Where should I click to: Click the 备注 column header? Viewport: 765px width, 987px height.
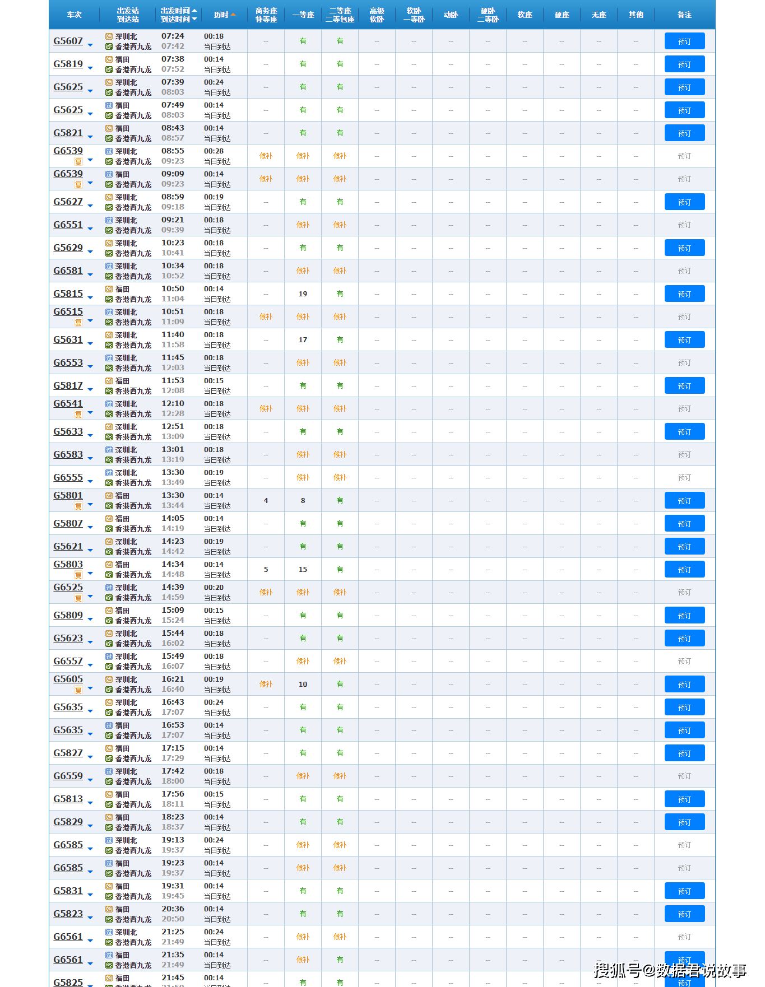tap(684, 15)
